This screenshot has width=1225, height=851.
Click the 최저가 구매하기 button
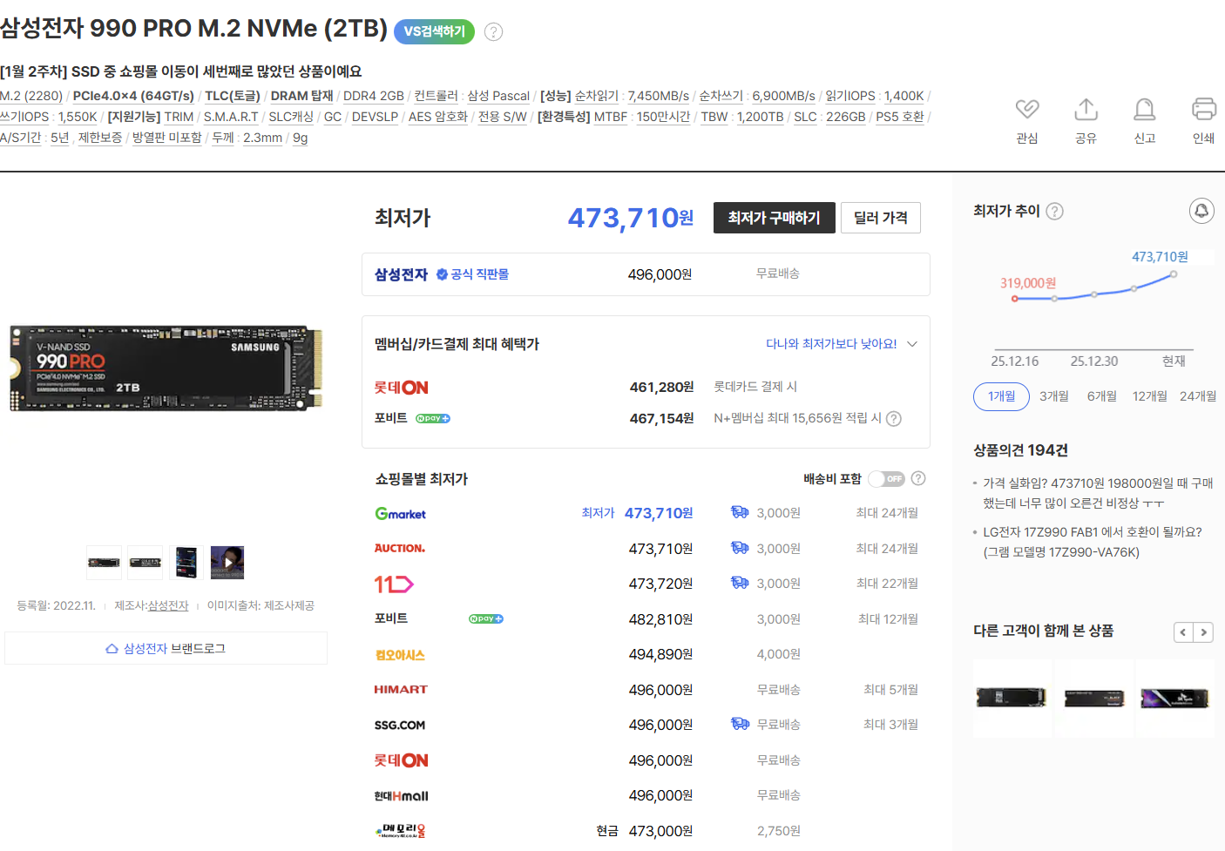(774, 217)
